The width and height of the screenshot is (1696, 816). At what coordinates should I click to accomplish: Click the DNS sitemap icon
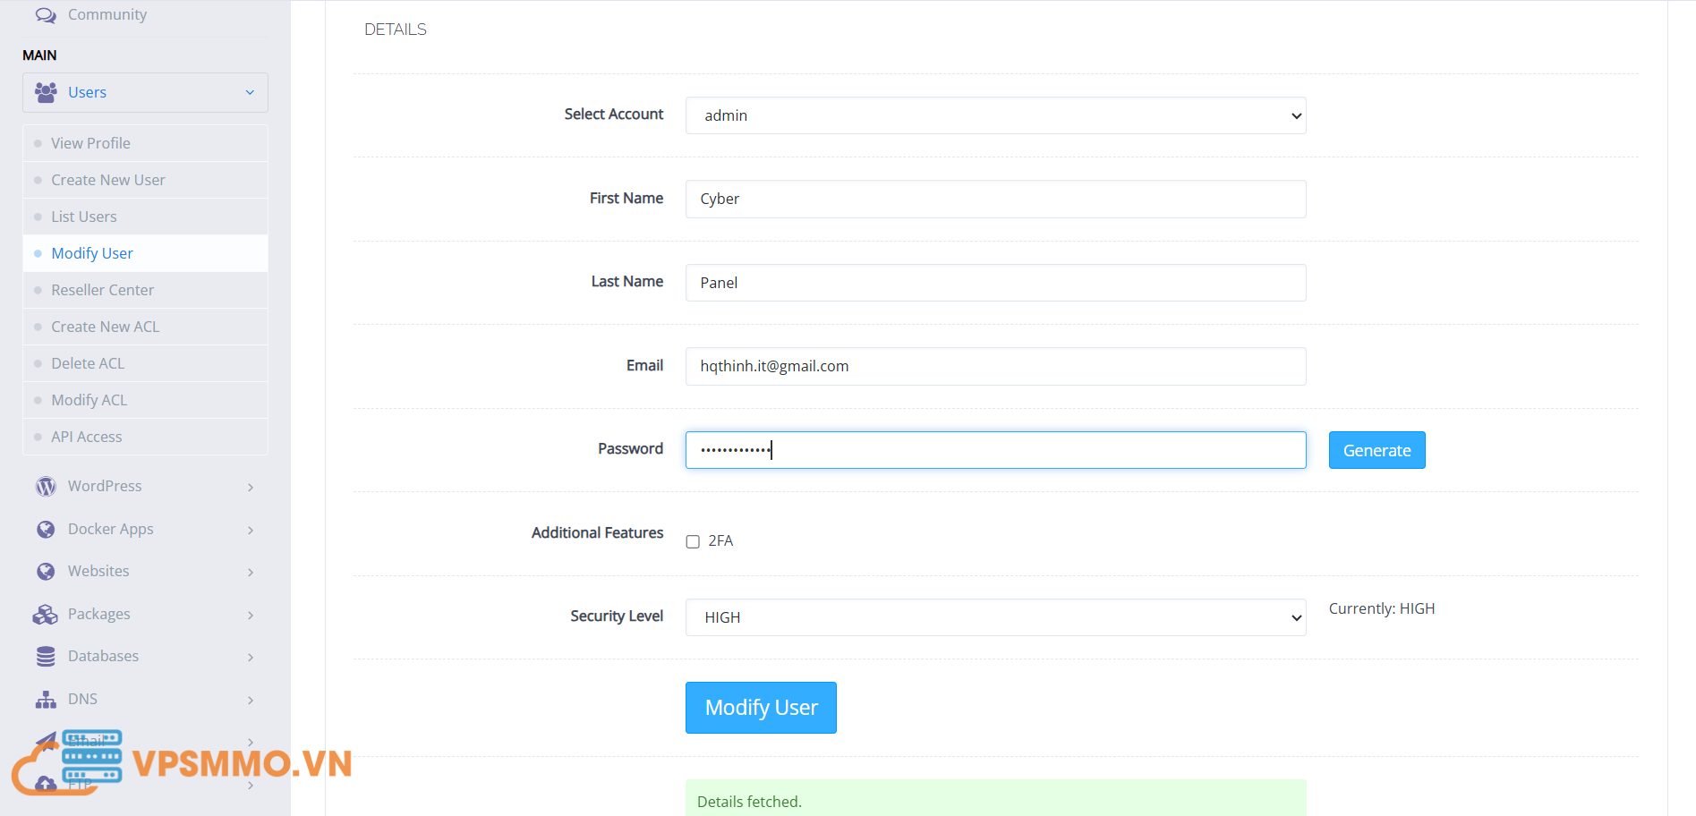[46, 699]
